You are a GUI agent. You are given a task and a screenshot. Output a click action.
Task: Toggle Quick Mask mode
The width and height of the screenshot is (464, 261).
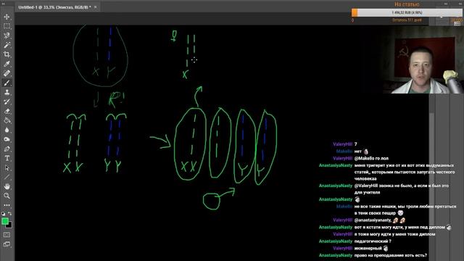tap(7, 235)
